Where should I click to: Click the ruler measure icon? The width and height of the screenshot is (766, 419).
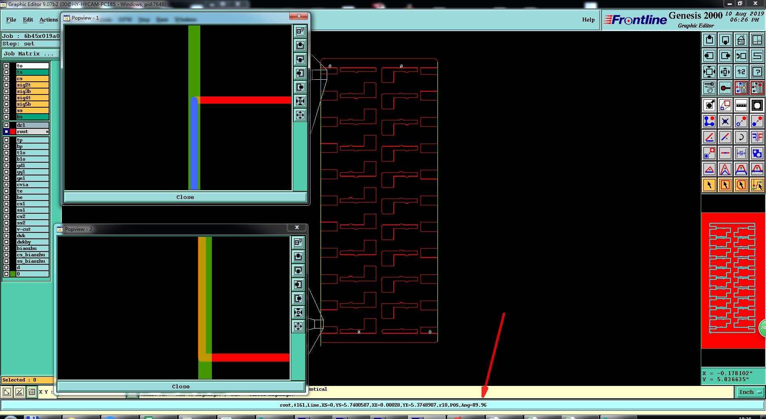(741, 105)
